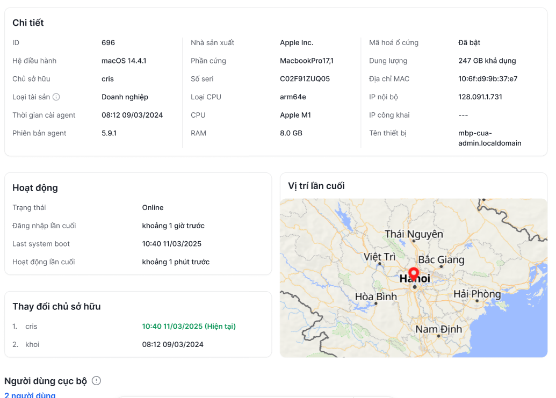This screenshot has height=398, width=556.
Task: Select MAC address 10:6f:d9:9b:37:e7
Action: pyautogui.click(x=488, y=78)
